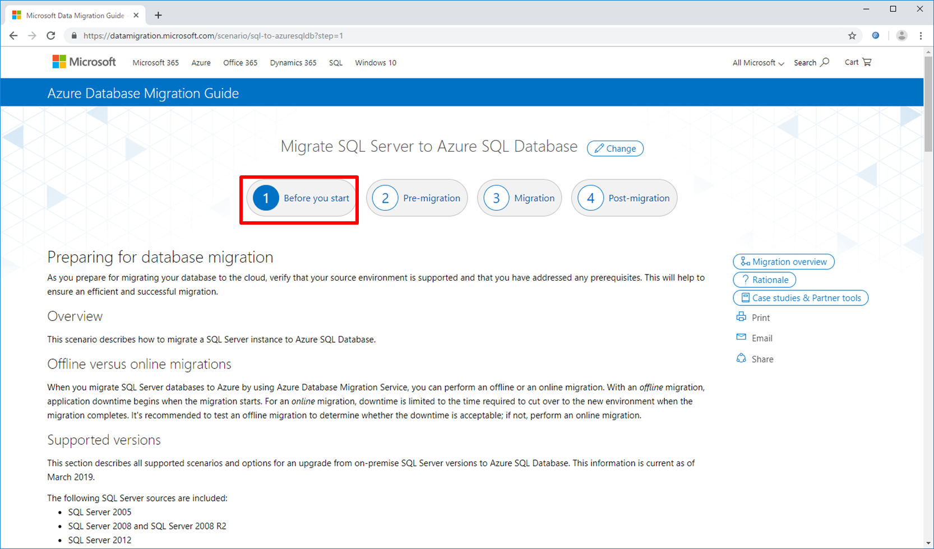
Task: Open Case studies & Partner tools
Action: (801, 297)
